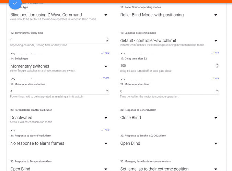This screenshot has width=232, height=171.
Task: Expand Forced Roller Shutter calibration dropdown
Action: click(x=59, y=117)
